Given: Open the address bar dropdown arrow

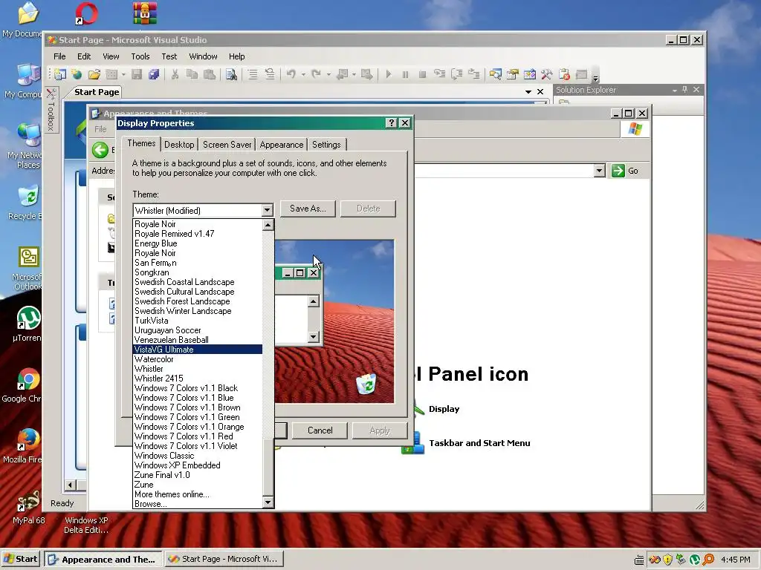Looking at the screenshot, I should point(600,171).
